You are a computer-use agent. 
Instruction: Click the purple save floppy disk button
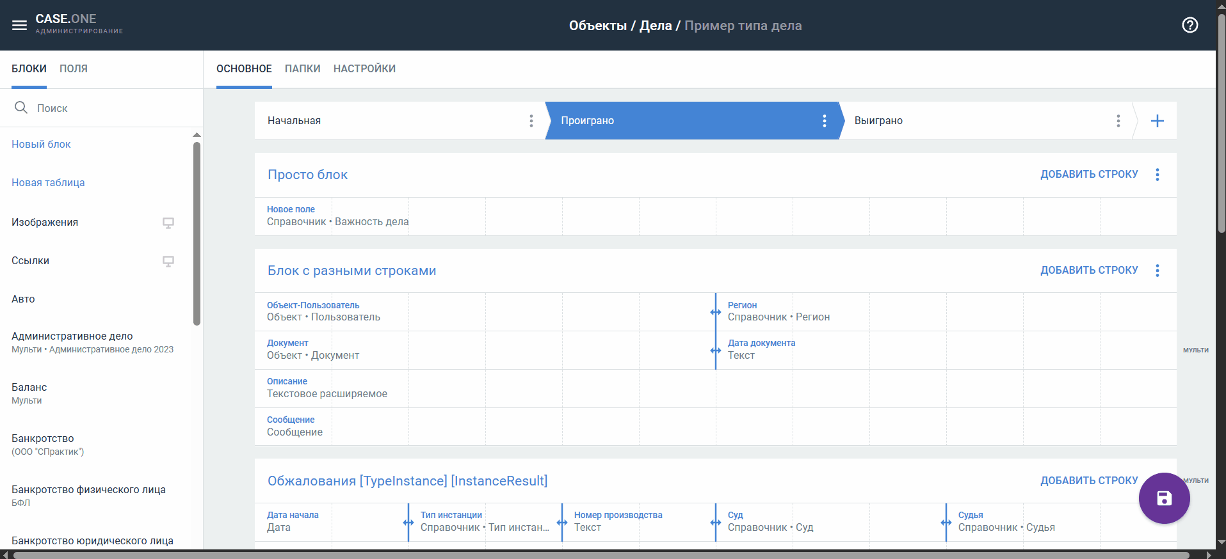coord(1164,498)
